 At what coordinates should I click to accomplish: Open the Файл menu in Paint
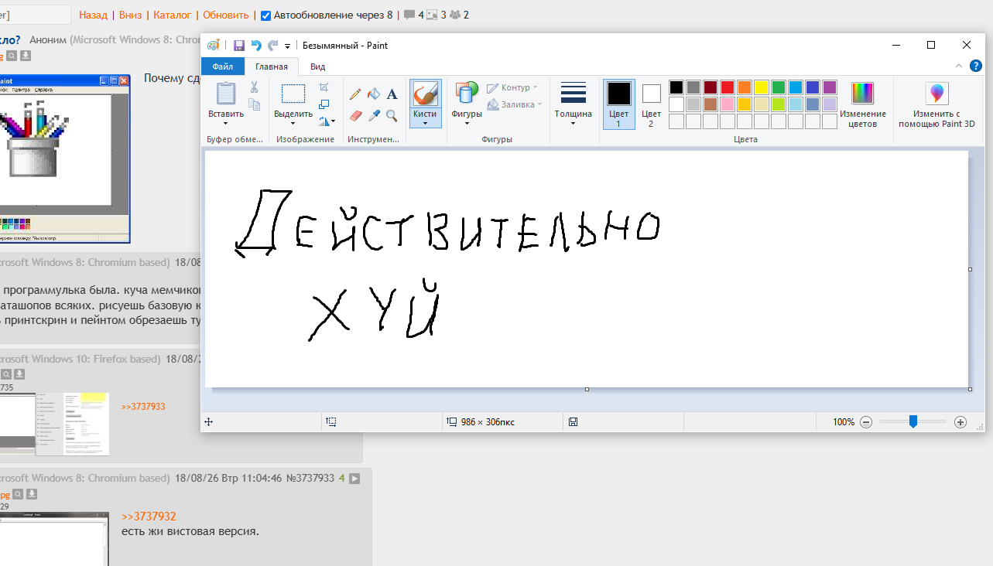[x=223, y=66]
